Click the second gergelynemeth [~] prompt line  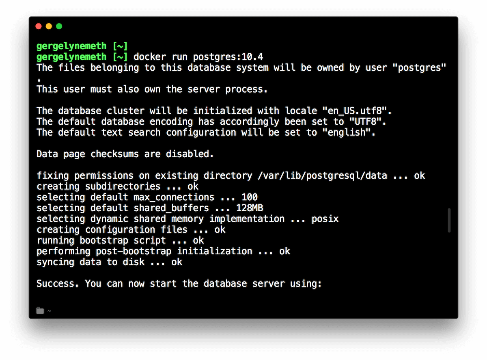click(x=81, y=57)
